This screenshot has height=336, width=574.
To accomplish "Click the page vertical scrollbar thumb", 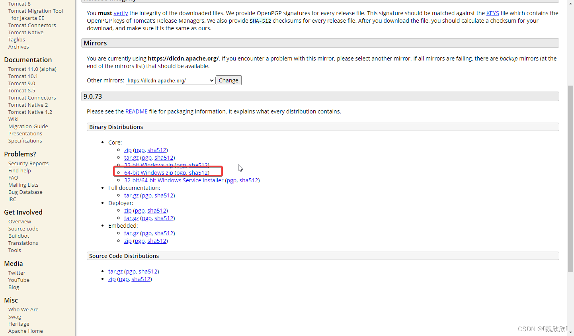I will point(570,179).
